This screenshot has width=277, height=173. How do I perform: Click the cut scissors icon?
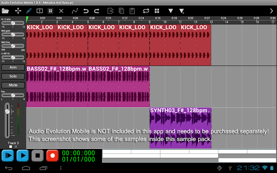110,11
